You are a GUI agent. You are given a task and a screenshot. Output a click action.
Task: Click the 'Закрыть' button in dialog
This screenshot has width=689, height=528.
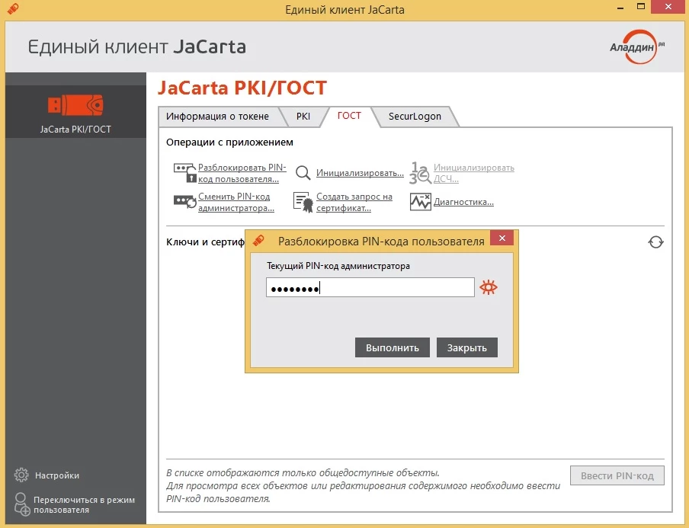pos(466,347)
